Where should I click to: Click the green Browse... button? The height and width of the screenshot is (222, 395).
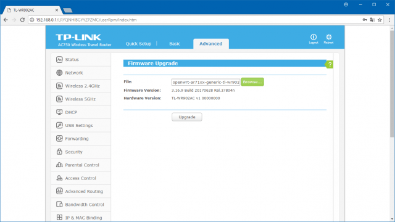coord(252,82)
